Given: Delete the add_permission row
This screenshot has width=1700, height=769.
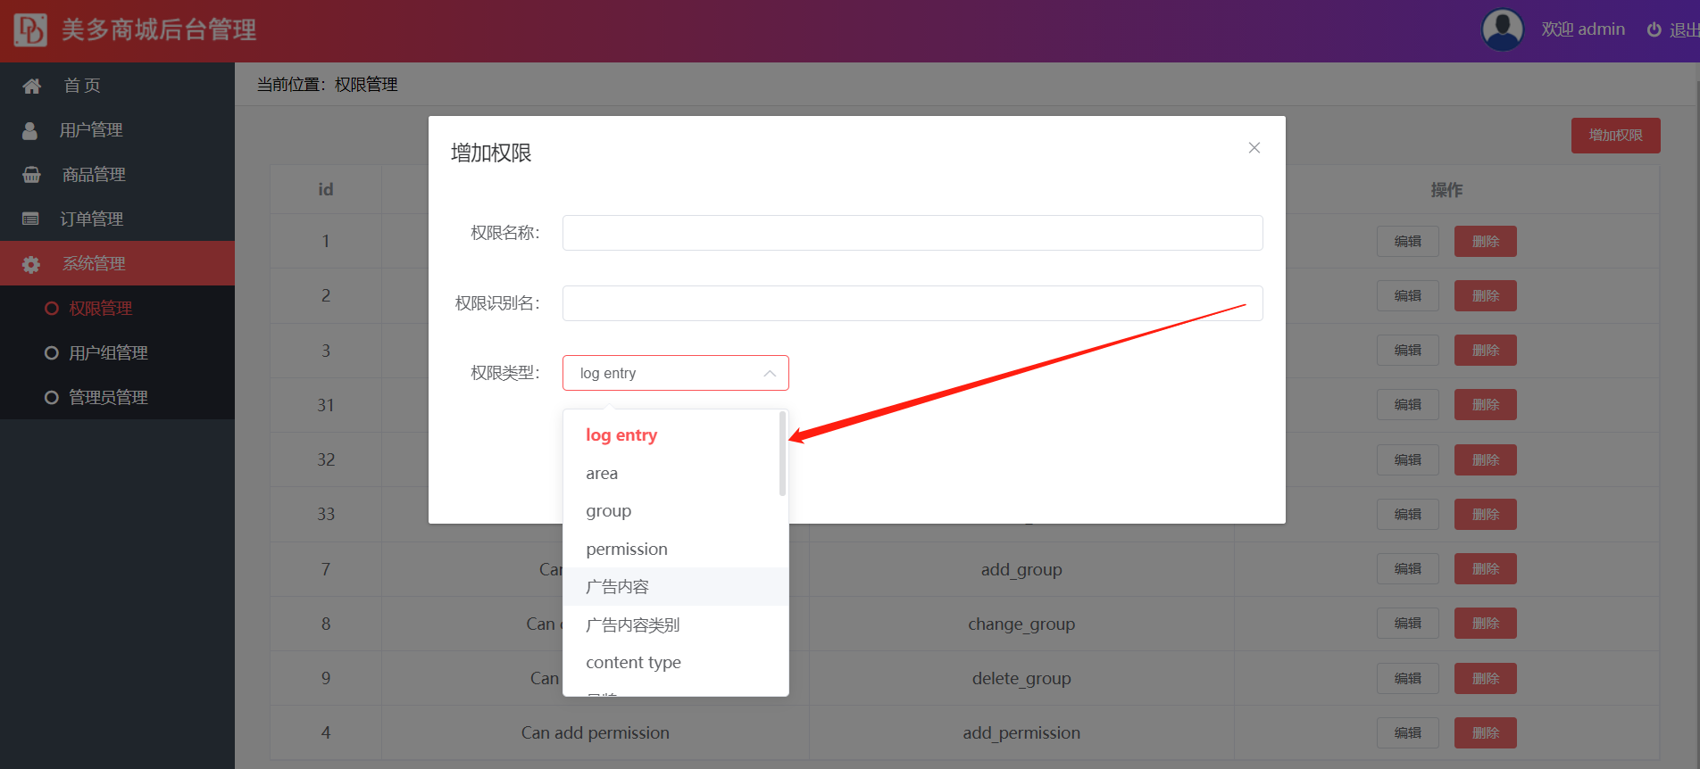Looking at the screenshot, I should tap(1486, 733).
